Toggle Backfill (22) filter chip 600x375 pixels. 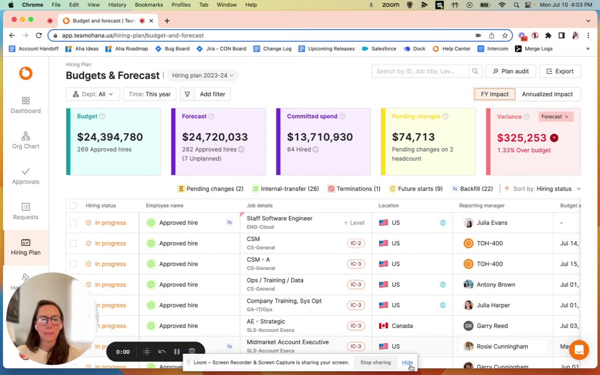click(x=472, y=189)
